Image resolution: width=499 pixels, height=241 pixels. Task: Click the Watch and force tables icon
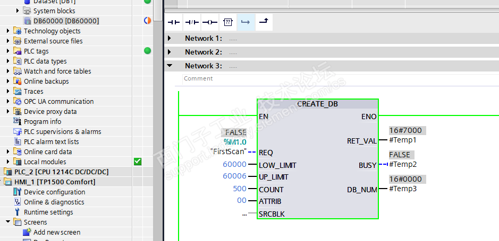18,72
